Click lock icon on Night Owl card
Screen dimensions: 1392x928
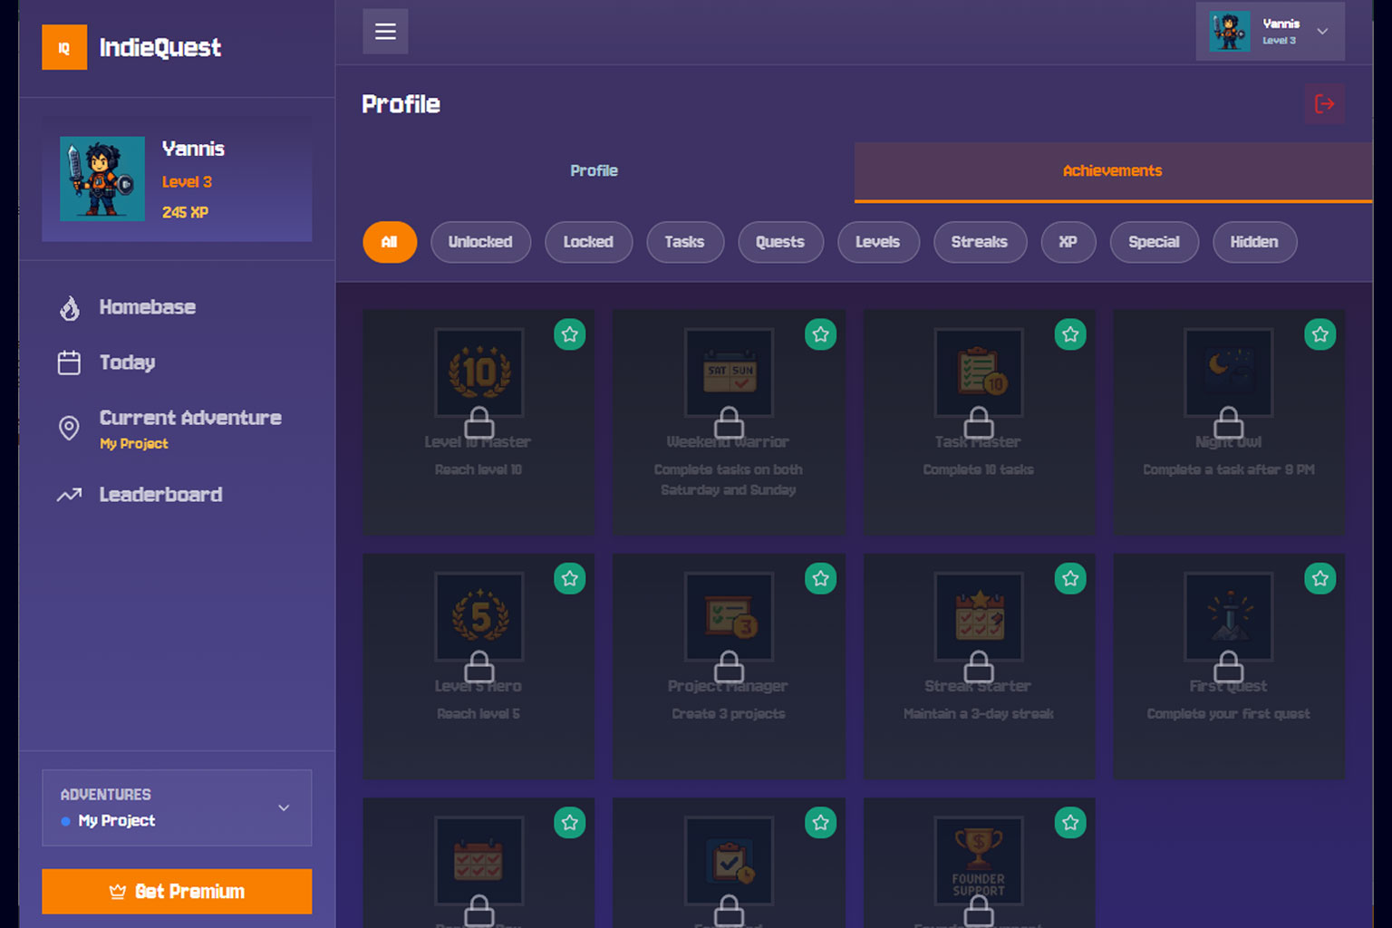1228,422
